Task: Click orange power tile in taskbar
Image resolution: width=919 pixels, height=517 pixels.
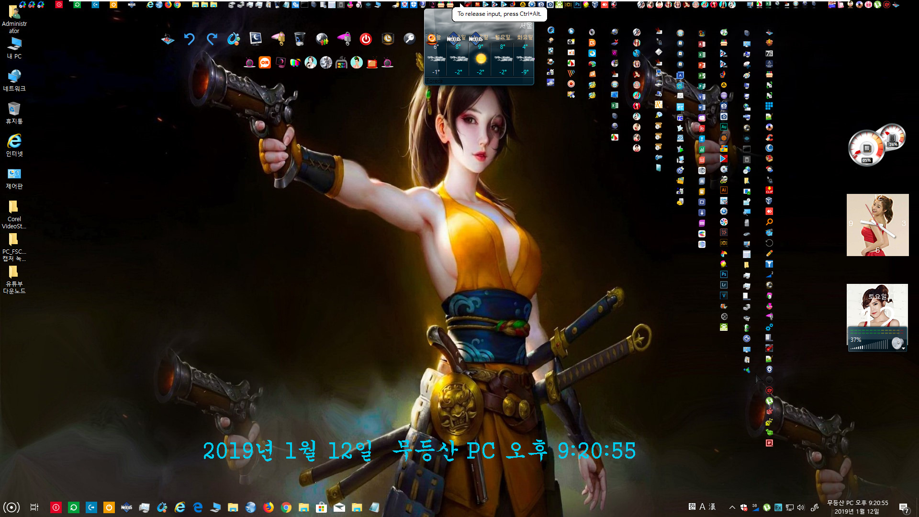Action: pos(109,507)
